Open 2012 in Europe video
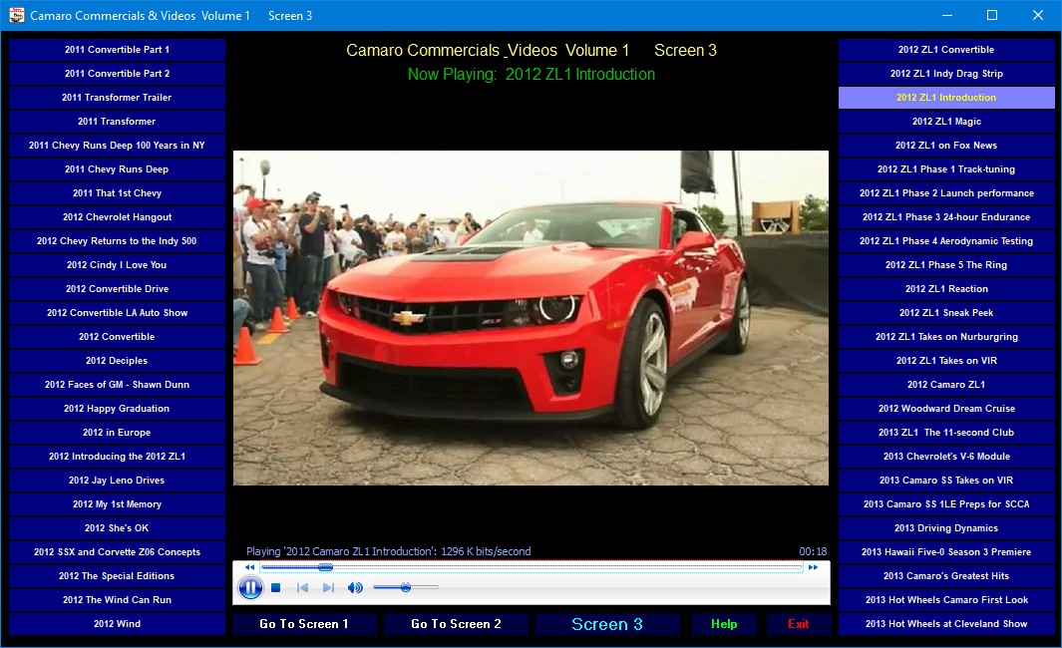 coord(118,432)
